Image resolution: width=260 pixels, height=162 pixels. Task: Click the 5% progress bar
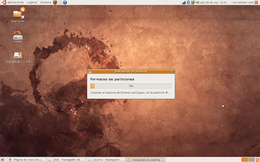pyautogui.click(x=131, y=86)
